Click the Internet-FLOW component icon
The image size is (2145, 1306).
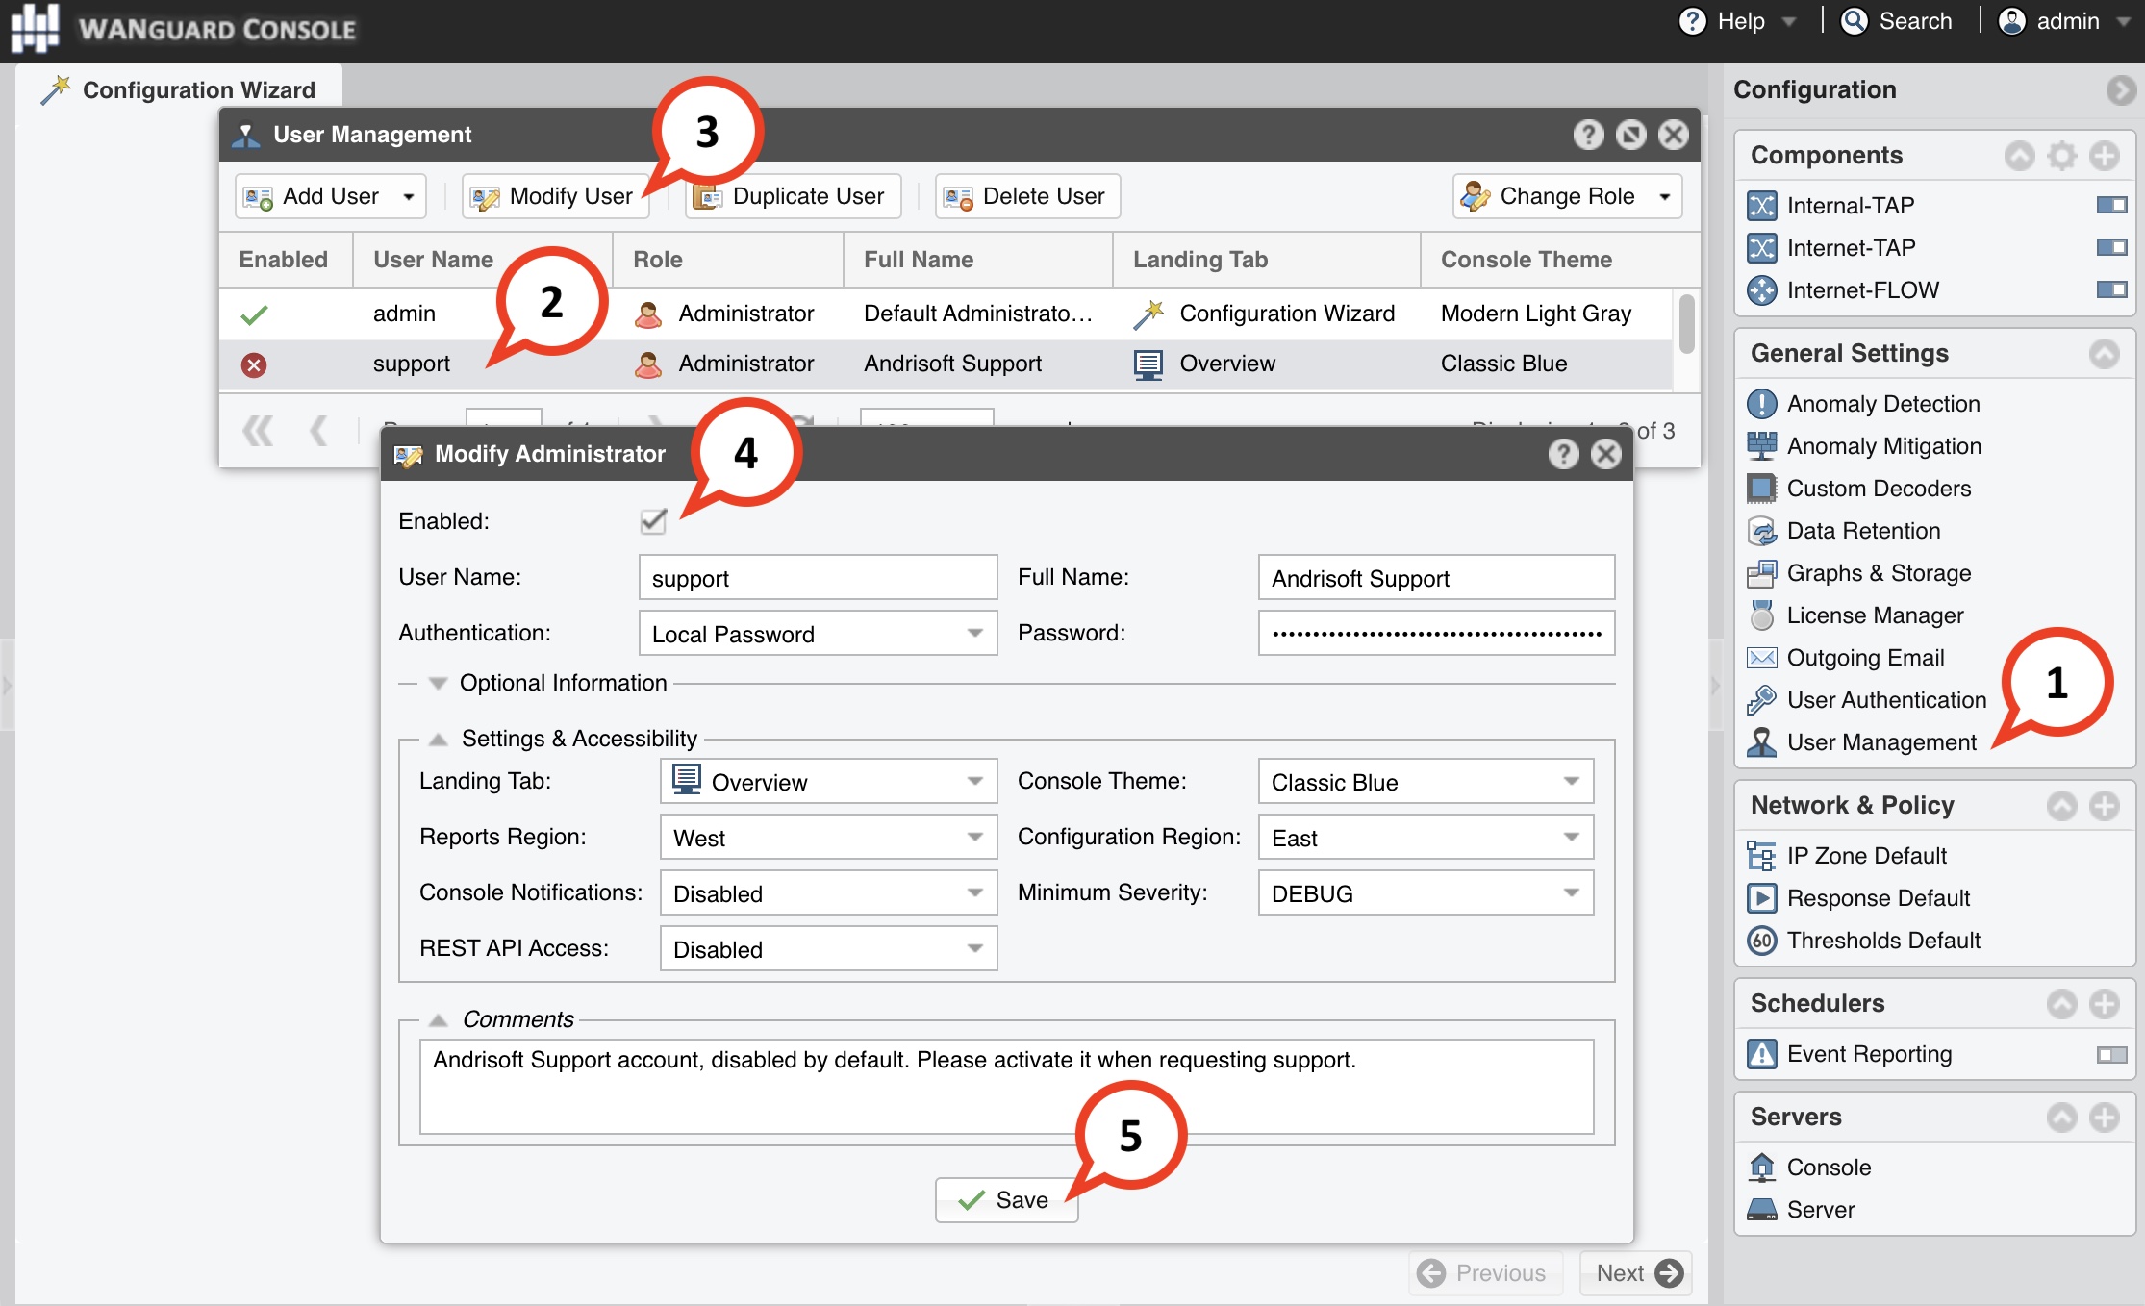(1761, 290)
